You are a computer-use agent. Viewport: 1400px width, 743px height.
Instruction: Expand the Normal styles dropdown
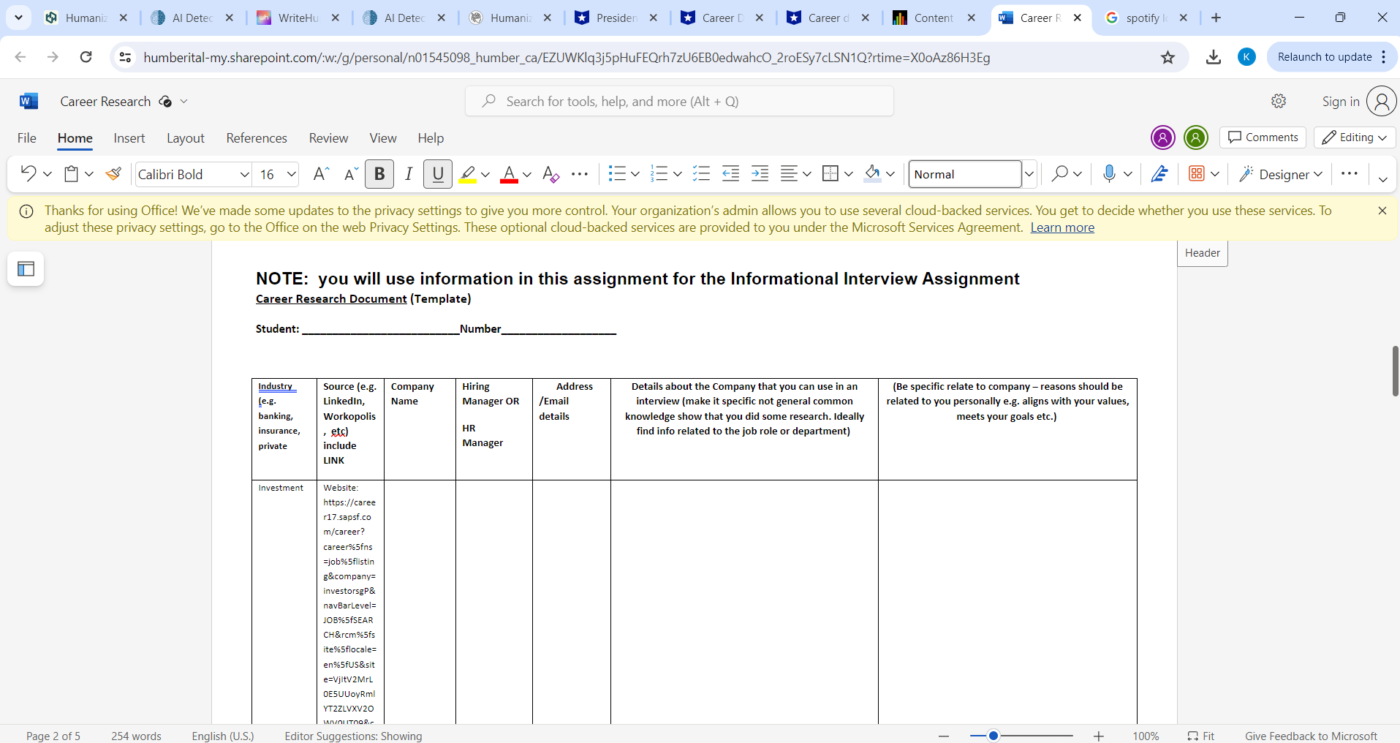(x=1029, y=174)
